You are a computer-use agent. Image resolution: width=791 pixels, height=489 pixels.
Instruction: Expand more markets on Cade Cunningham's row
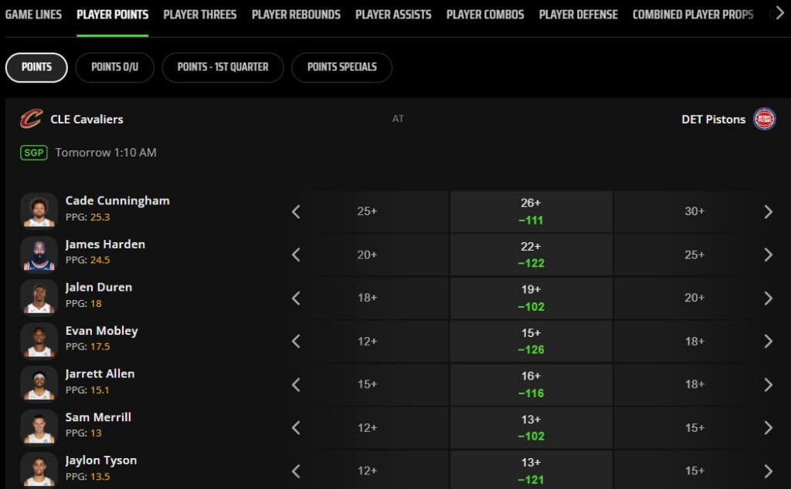click(767, 210)
